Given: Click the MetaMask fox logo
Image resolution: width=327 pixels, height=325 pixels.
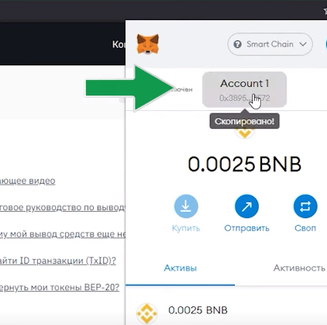Looking at the screenshot, I should (148, 44).
